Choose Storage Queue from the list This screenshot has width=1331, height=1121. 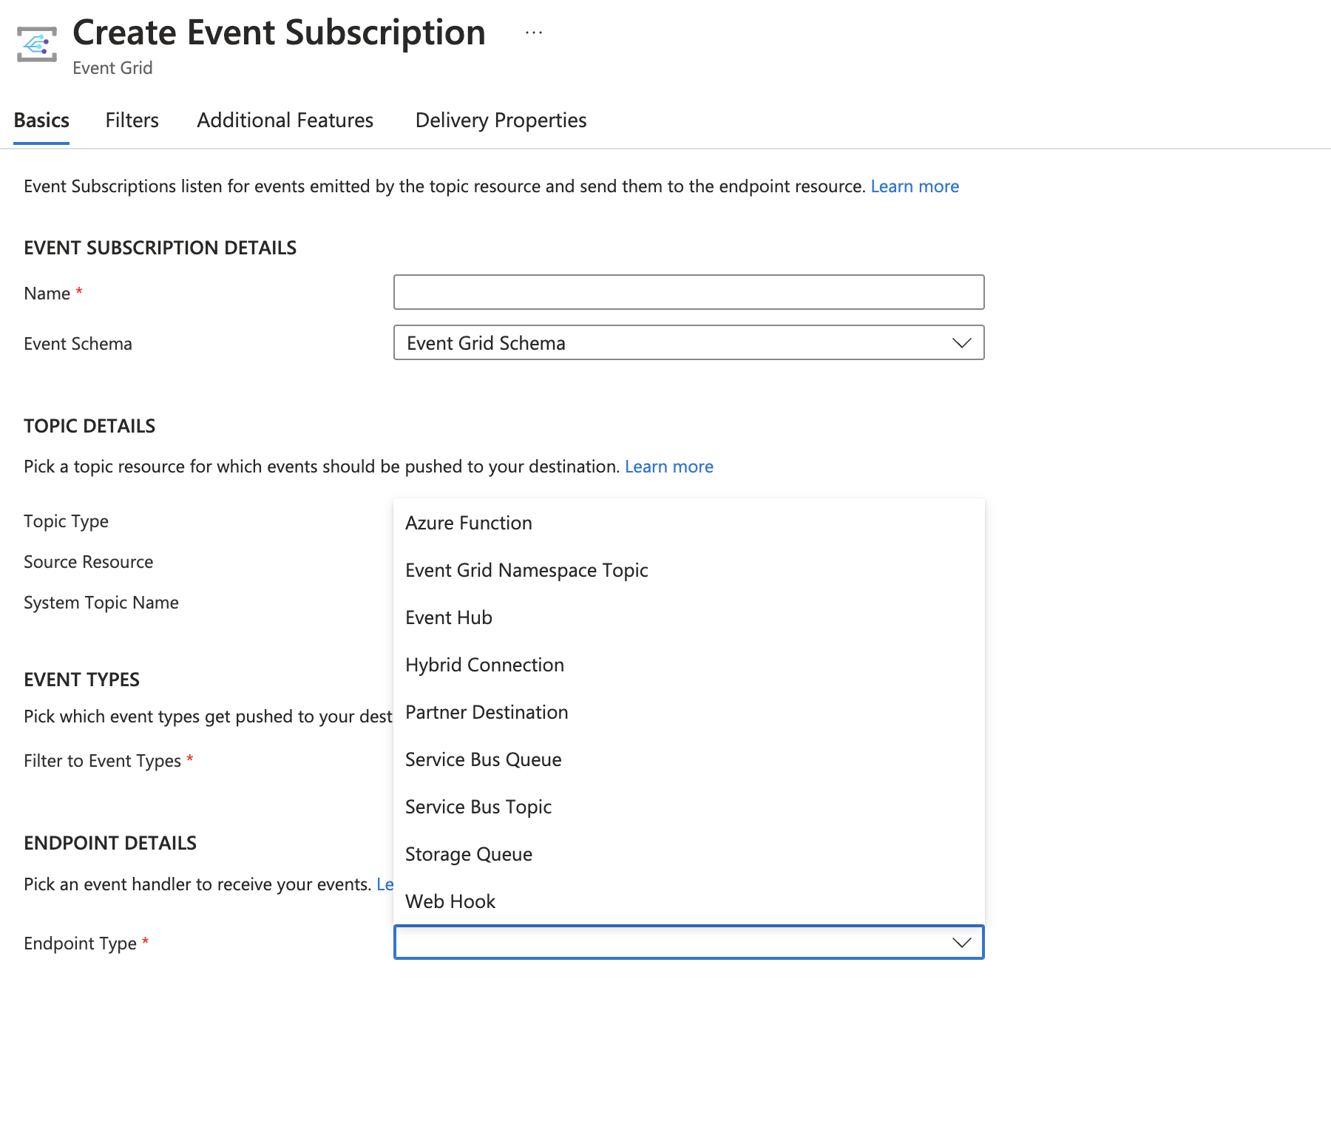pyautogui.click(x=469, y=854)
